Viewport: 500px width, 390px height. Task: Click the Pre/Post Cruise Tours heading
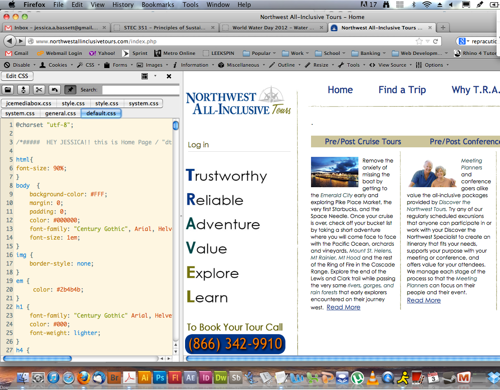coord(363,142)
